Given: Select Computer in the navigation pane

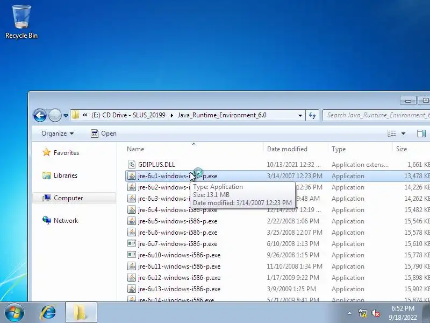Looking at the screenshot, I should (68, 198).
